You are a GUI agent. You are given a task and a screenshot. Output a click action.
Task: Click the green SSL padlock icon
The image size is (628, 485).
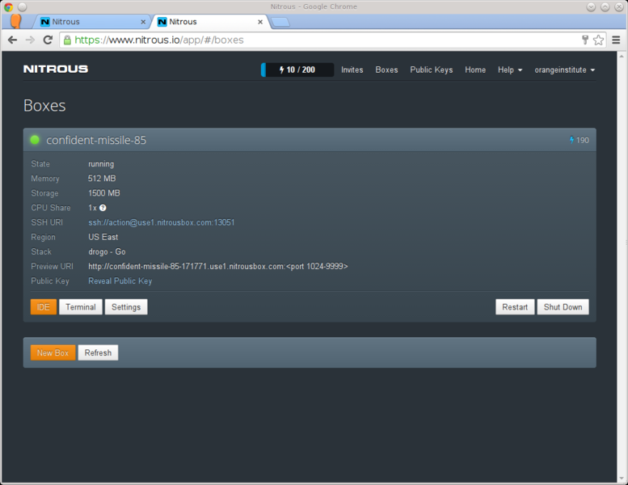(67, 40)
